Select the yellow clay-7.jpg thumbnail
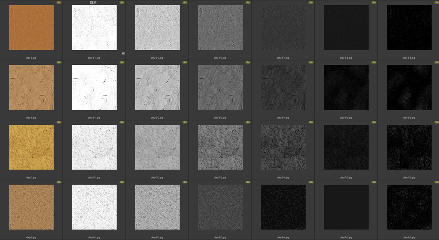The height and width of the screenshot is (240, 439). point(31,147)
